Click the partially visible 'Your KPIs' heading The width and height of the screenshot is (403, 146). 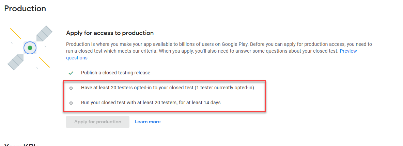click(22, 144)
